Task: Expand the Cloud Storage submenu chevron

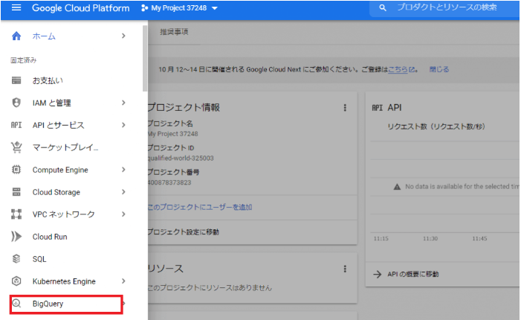Action: coord(123,192)
